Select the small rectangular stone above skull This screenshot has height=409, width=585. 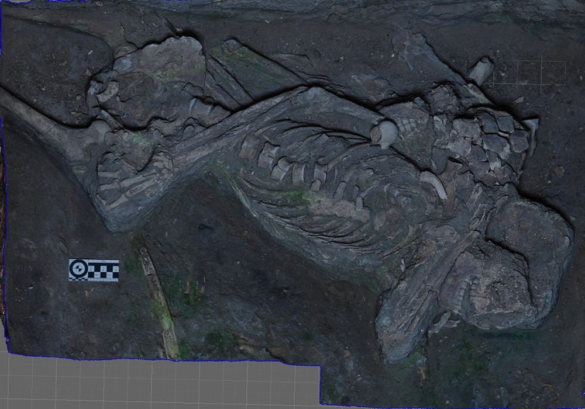pos(481,70)
